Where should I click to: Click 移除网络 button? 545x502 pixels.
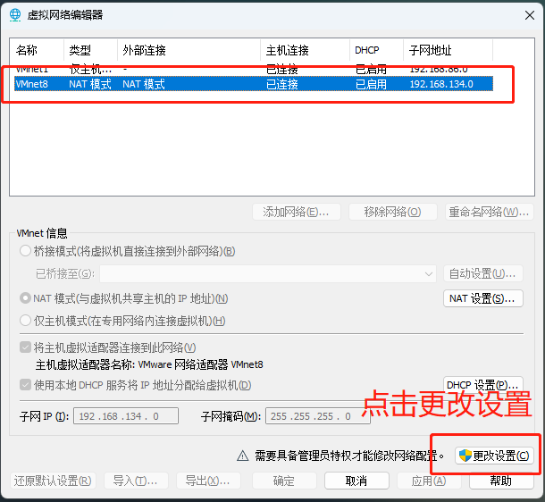click(x=393, y=212)
